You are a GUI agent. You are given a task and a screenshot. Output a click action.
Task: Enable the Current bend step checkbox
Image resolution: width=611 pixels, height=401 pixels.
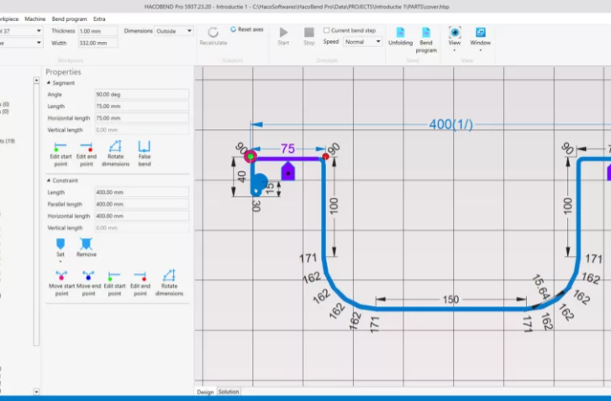(x=327, y=30)
